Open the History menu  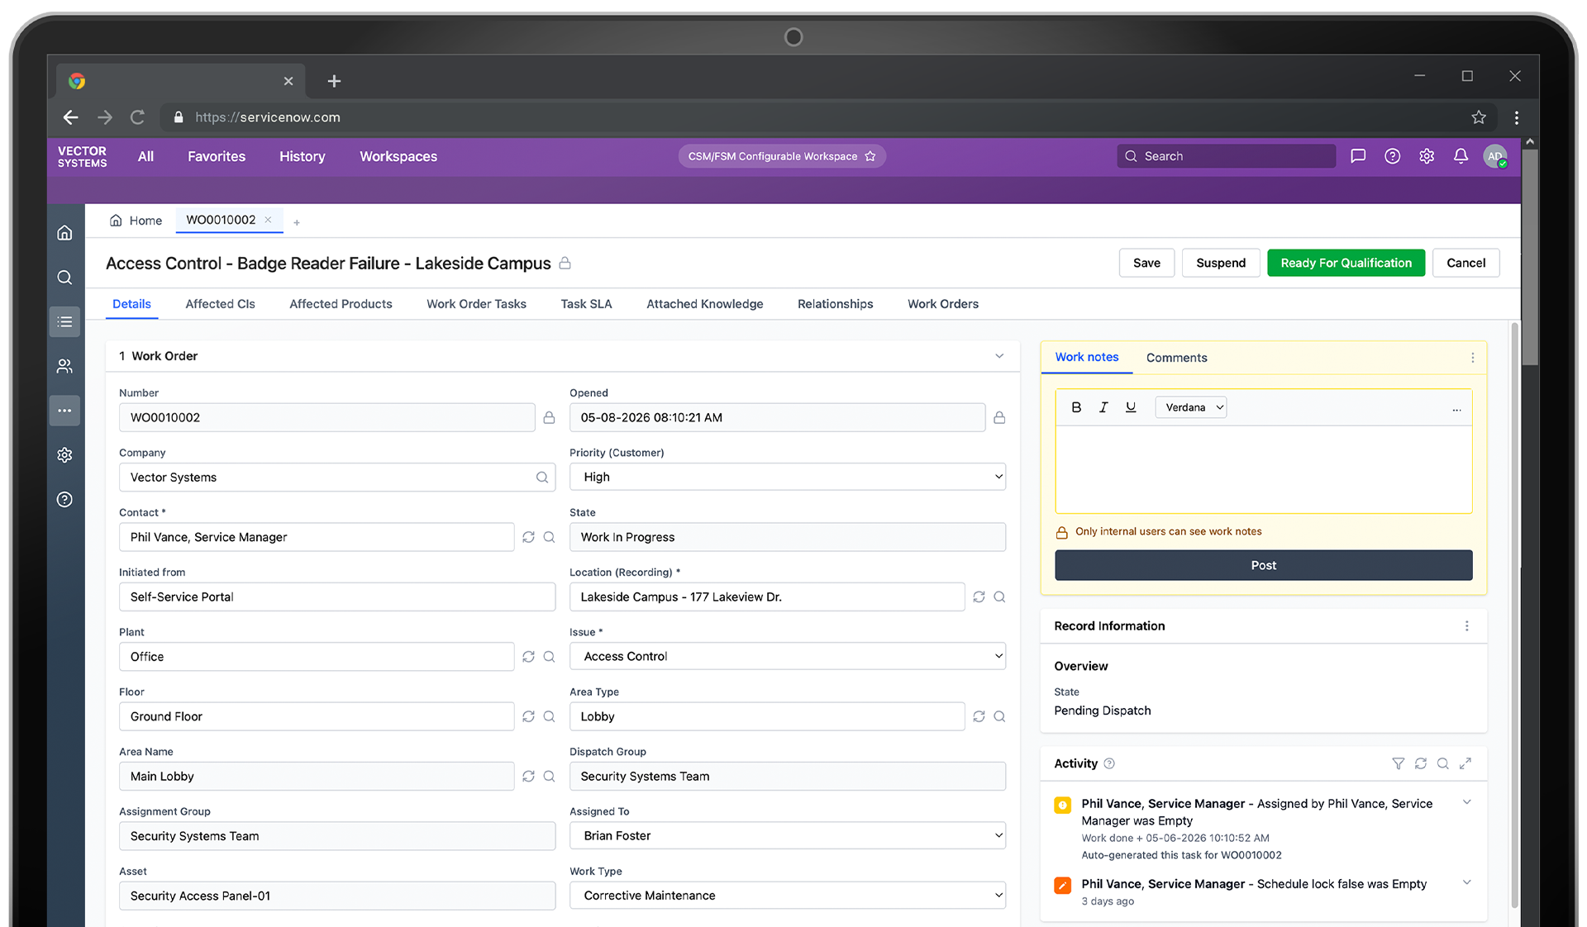pos(302,156)
